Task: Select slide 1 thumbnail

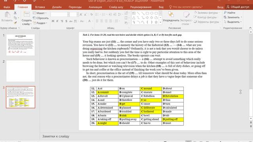Action: [21, 45]
